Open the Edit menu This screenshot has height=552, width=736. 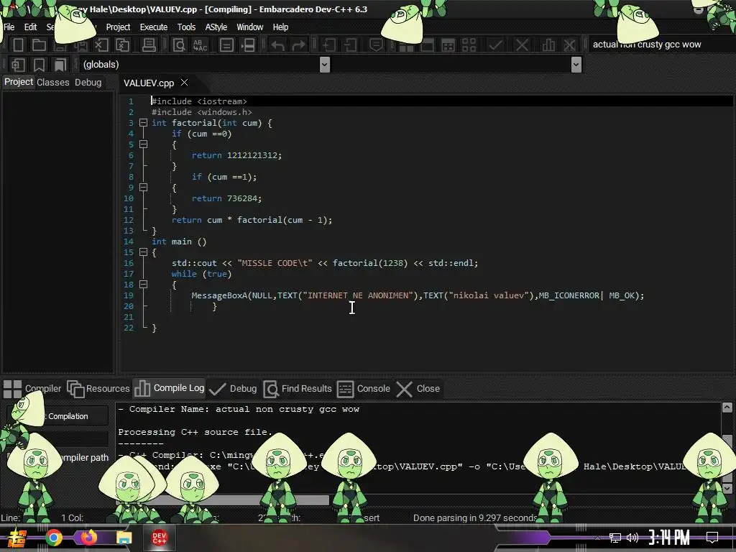click(30, 27)
